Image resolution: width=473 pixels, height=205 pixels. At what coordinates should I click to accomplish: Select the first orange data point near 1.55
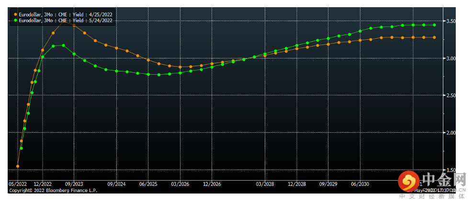pos(18,166)
